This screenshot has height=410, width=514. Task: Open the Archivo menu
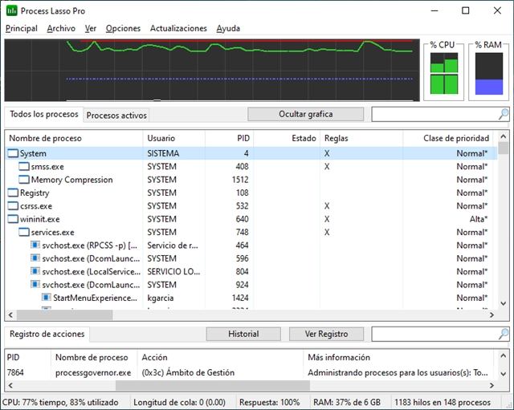tap(61, 29)
